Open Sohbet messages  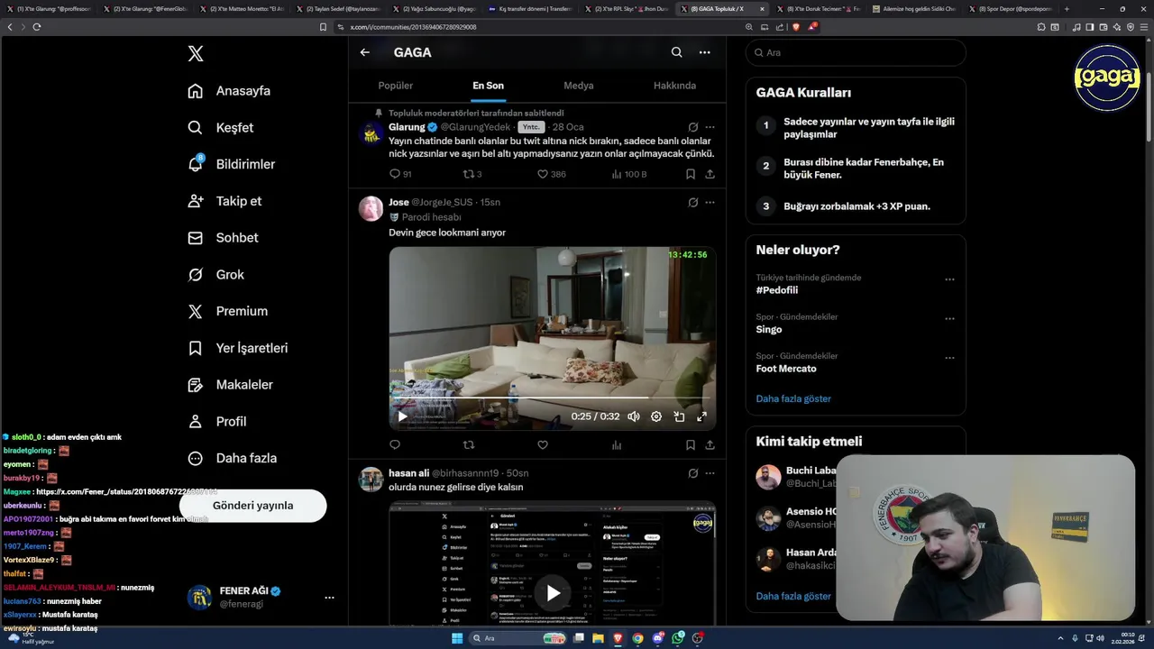pos(223,238)
